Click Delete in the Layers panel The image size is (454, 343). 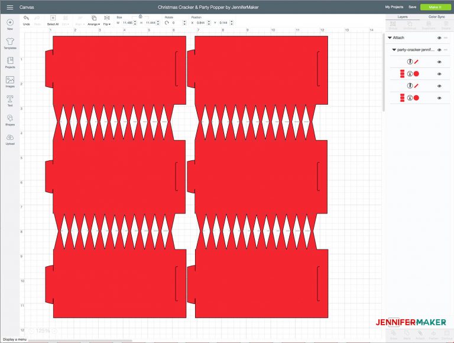click(x=446, y=25)
